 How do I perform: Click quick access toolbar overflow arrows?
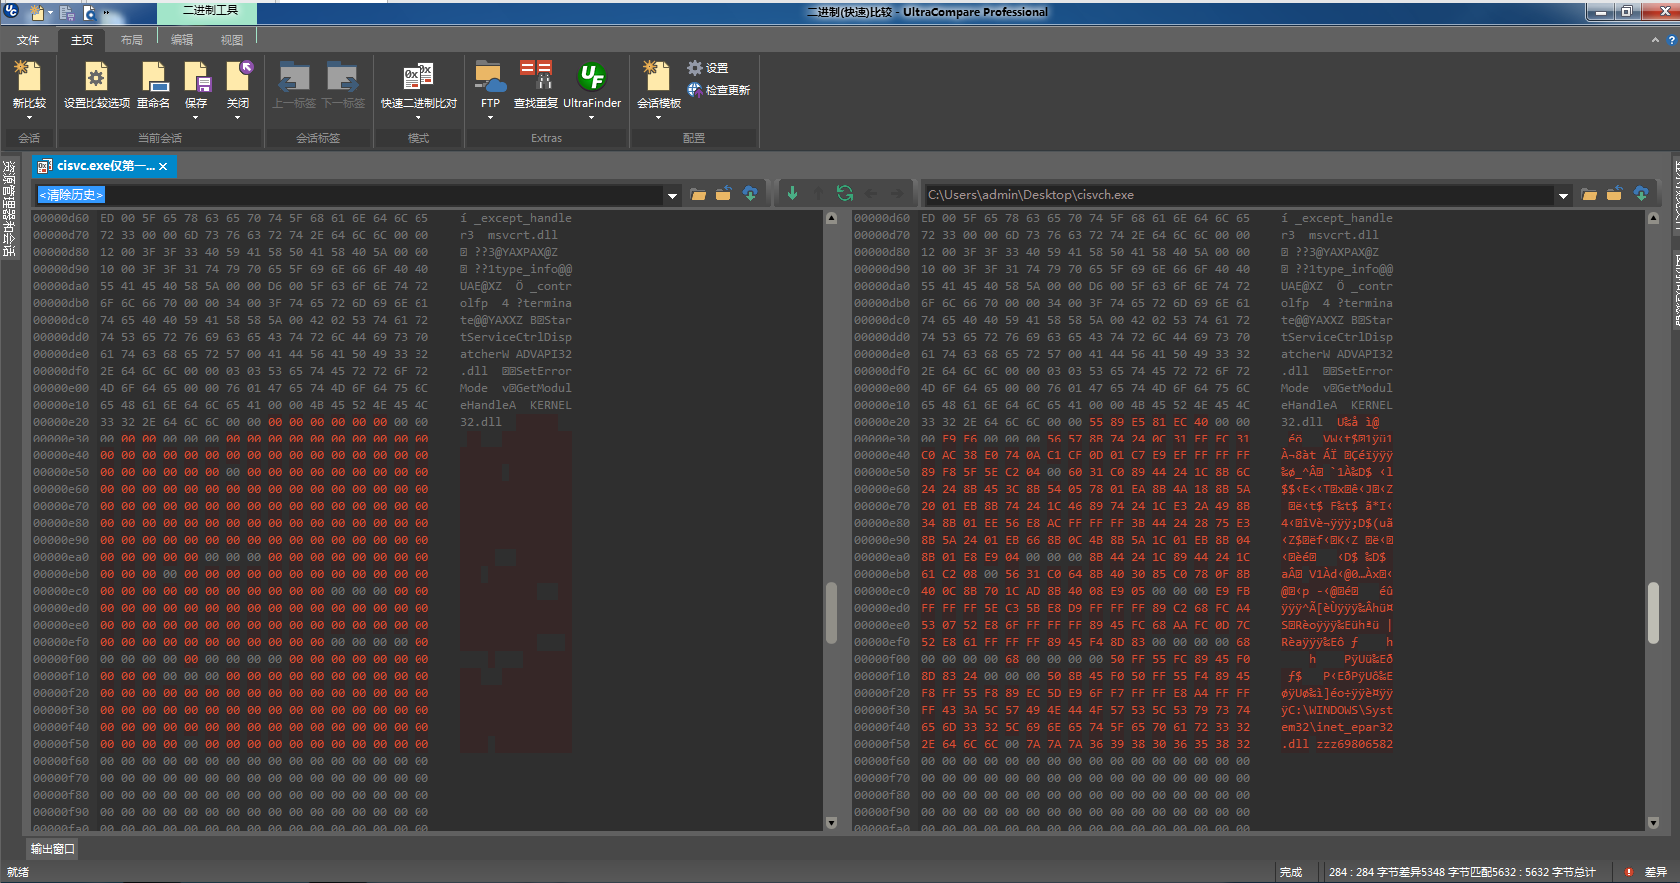pyautogui.click(x=106, y=14)
